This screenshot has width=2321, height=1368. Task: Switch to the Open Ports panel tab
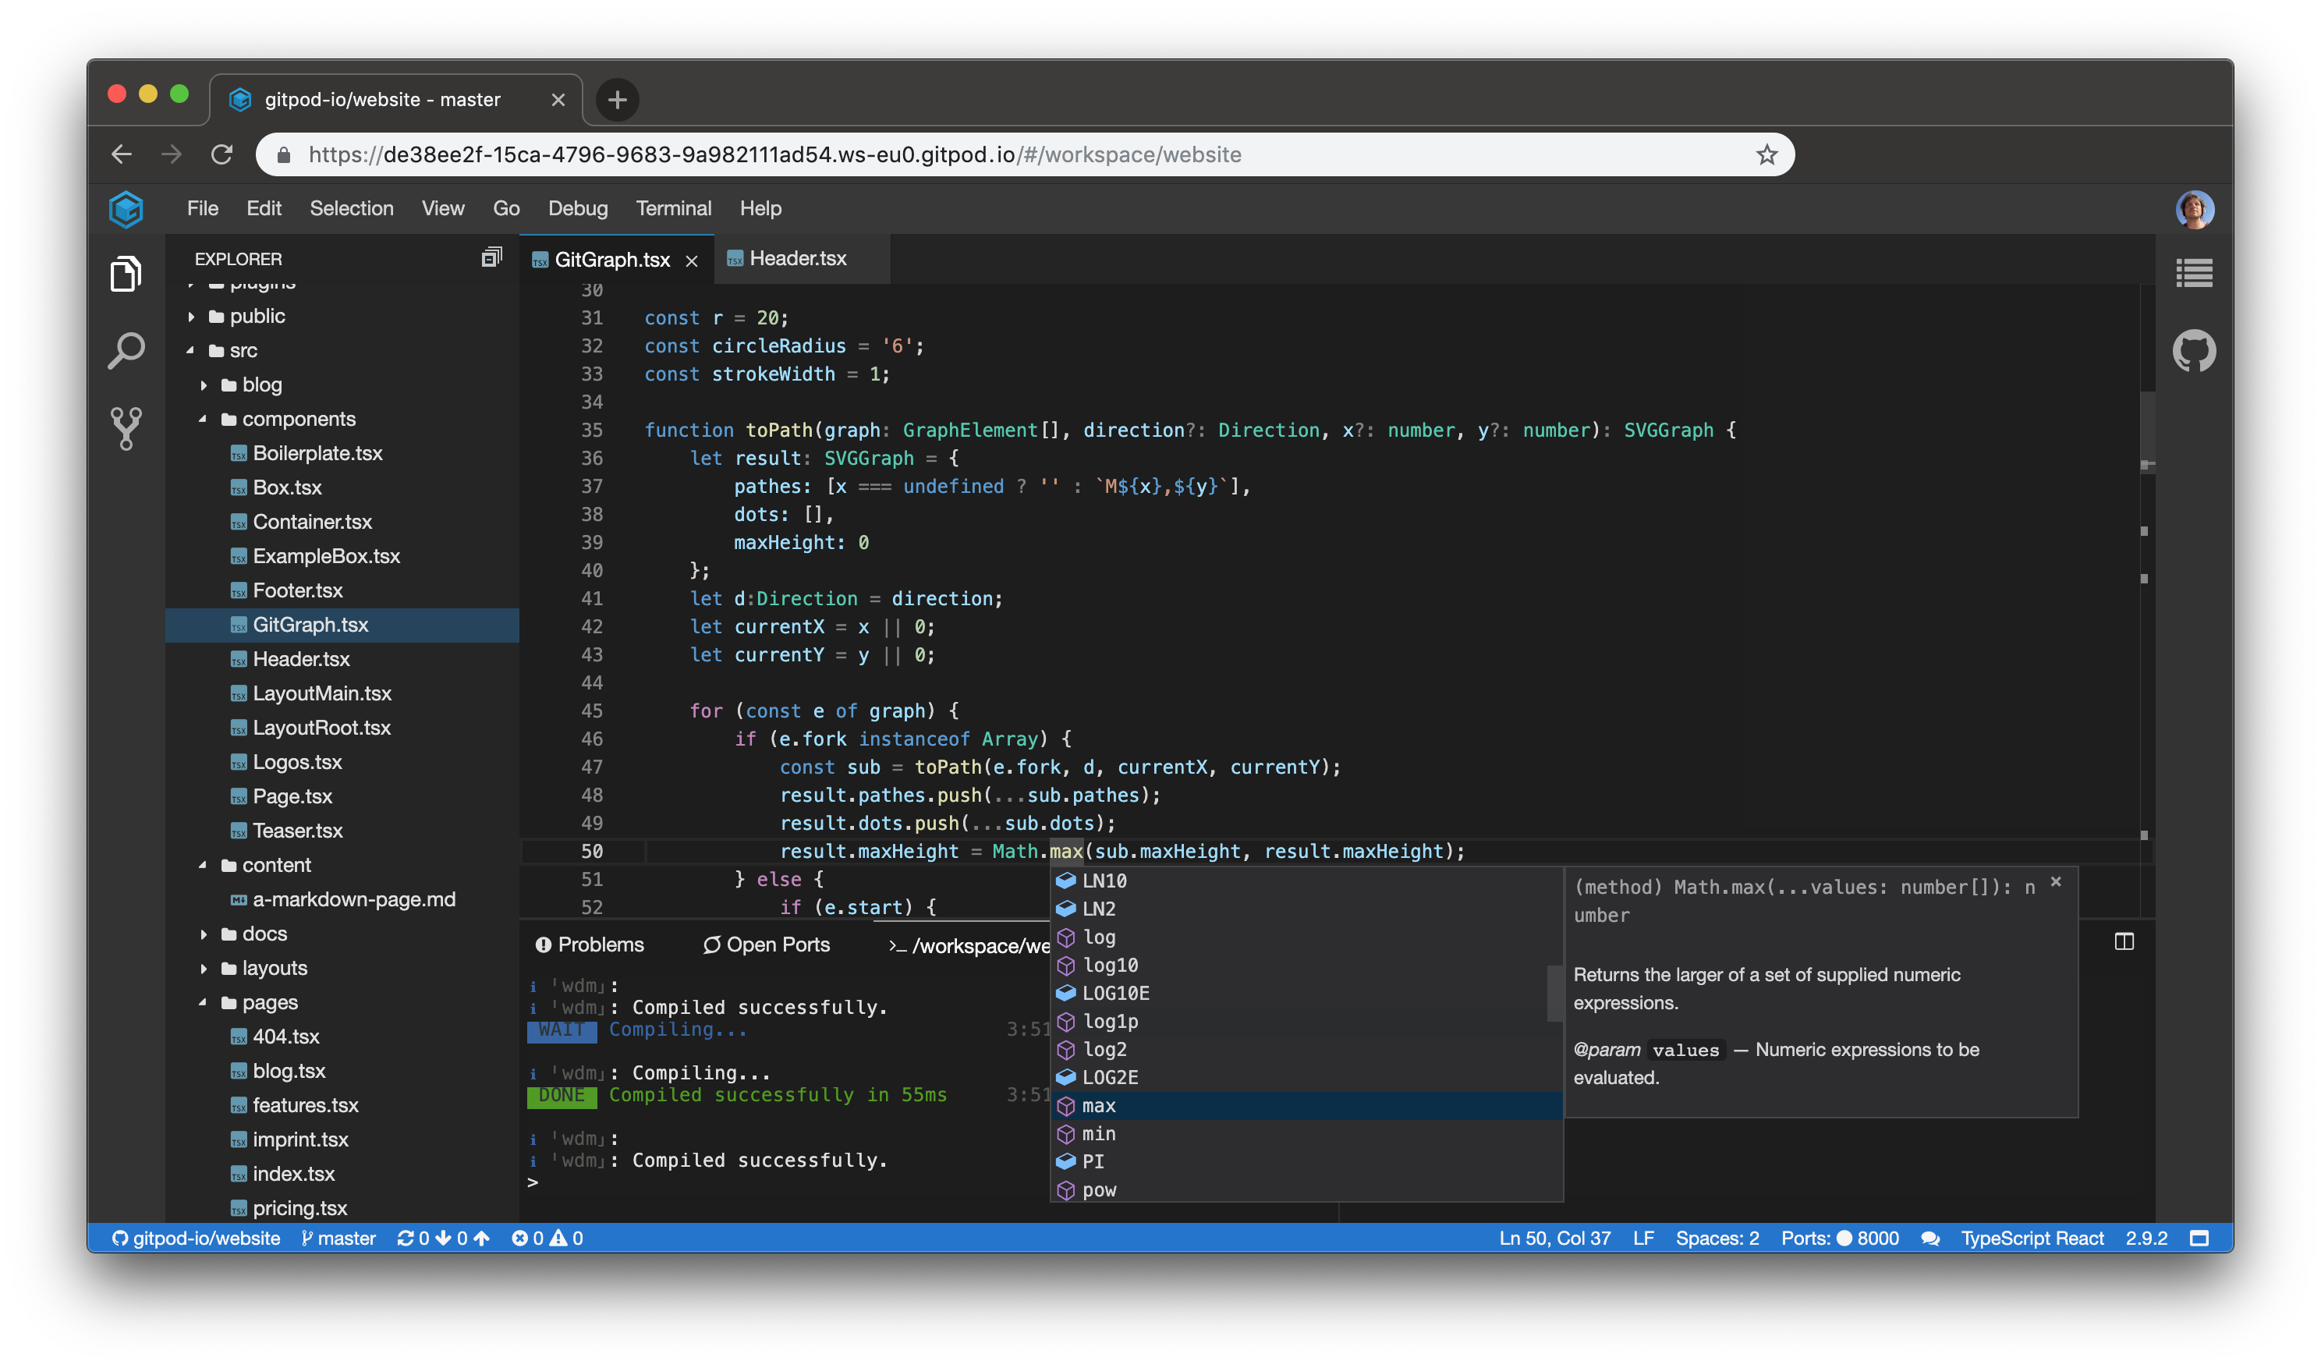coord(766,944)
